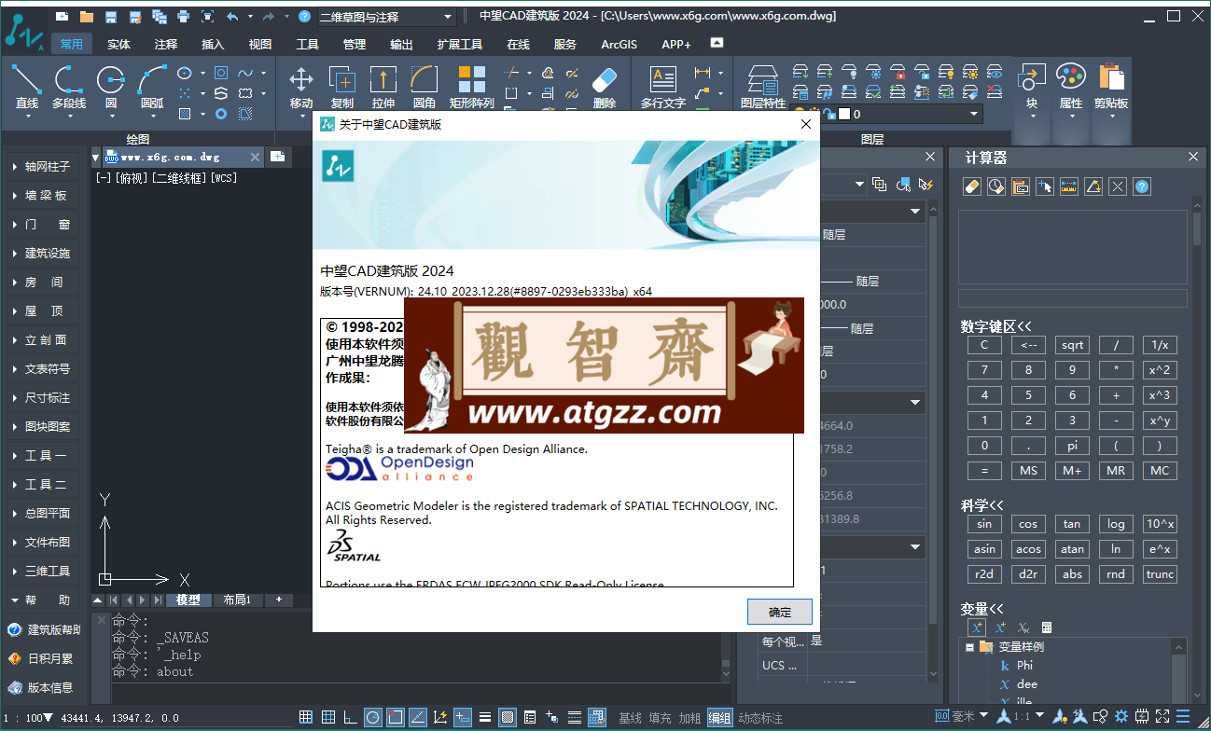The width and height of the screenshot is (1211, 731).
Task: Toggle 编组 in the status bar
Action: pyautogui.click(x=719, y=718)
